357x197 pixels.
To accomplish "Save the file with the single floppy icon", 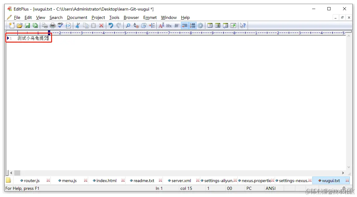I will click(x=27, y=25).
